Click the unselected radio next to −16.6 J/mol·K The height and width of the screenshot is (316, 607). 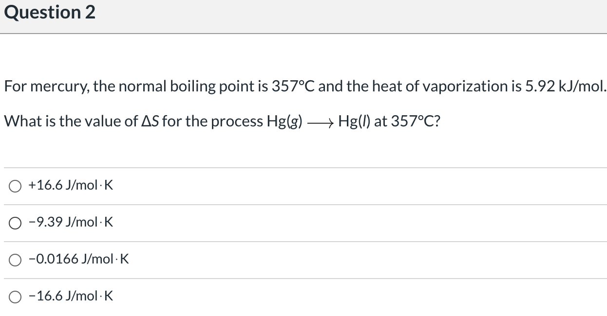(x=15, y=296)
